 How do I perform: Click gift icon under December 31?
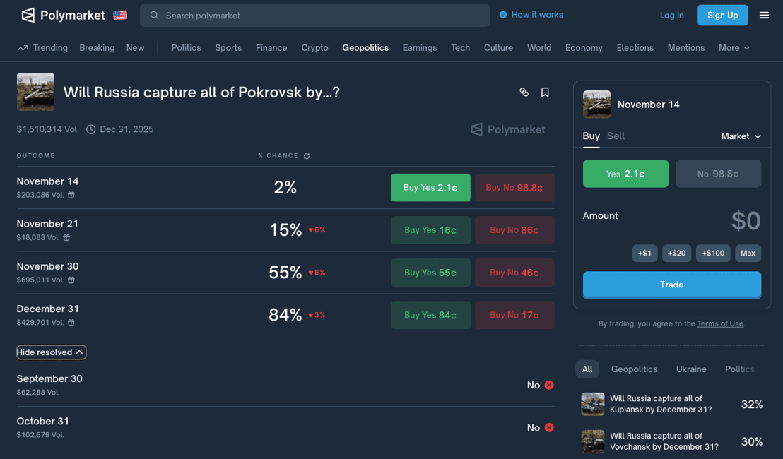71,323
